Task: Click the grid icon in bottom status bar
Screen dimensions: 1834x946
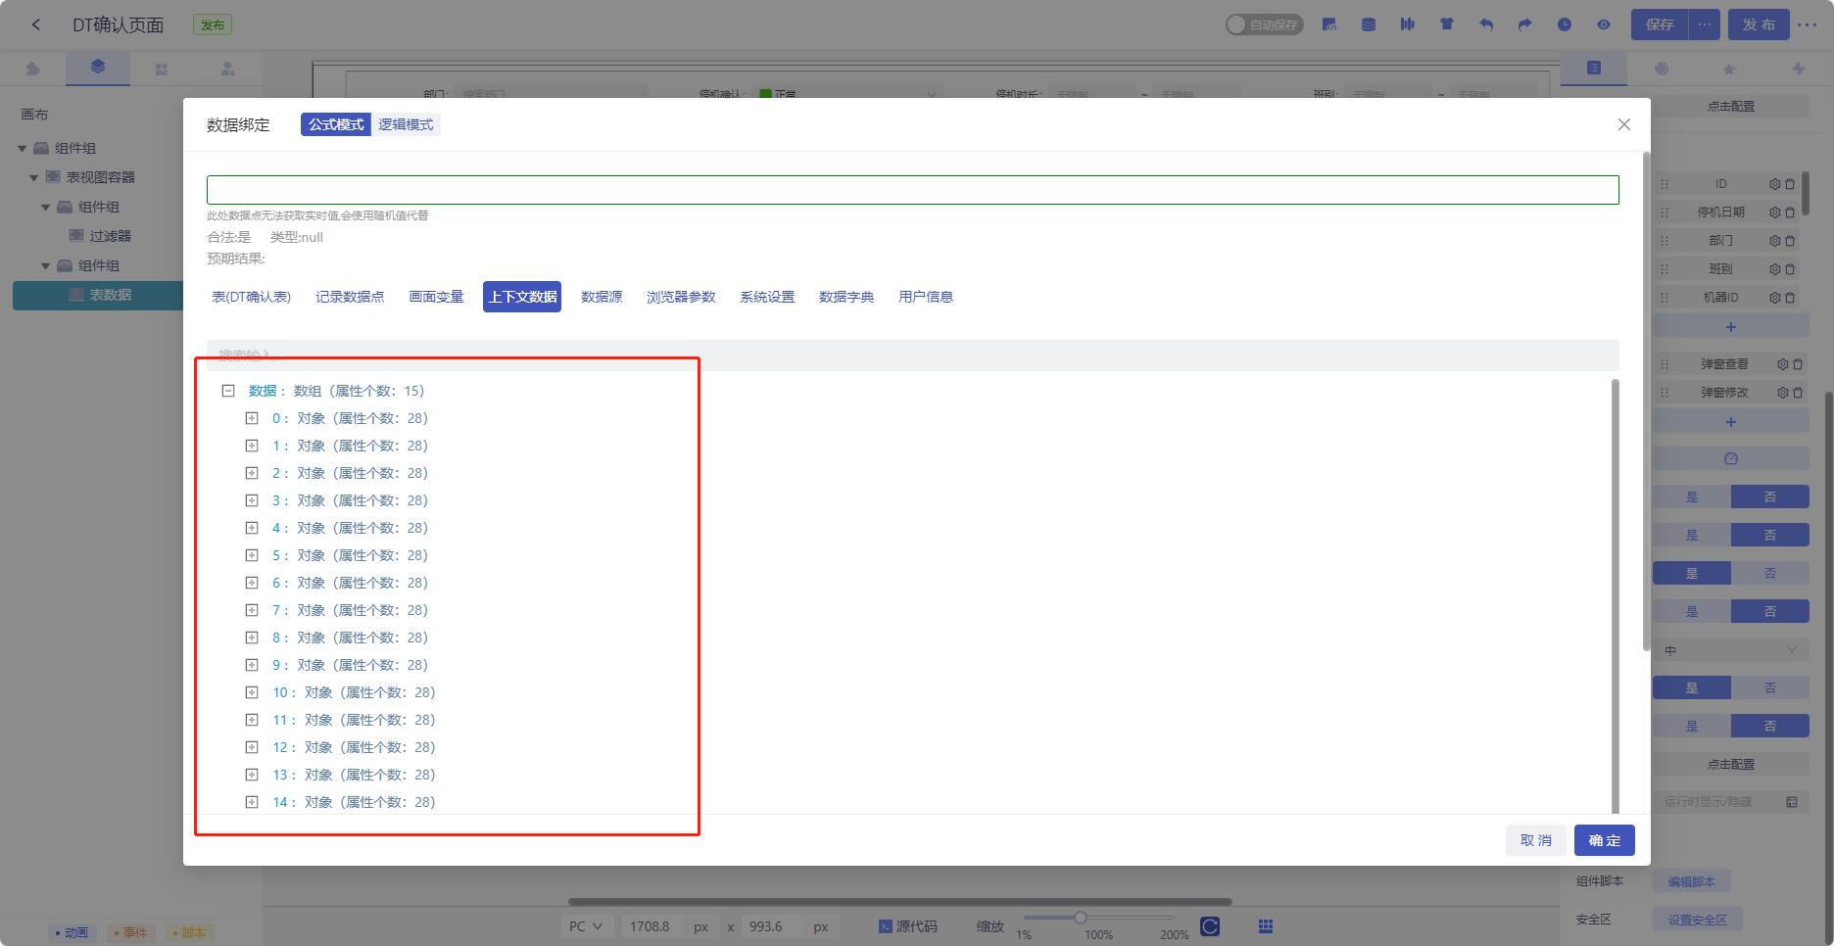Action: [x=1266, y=926]
